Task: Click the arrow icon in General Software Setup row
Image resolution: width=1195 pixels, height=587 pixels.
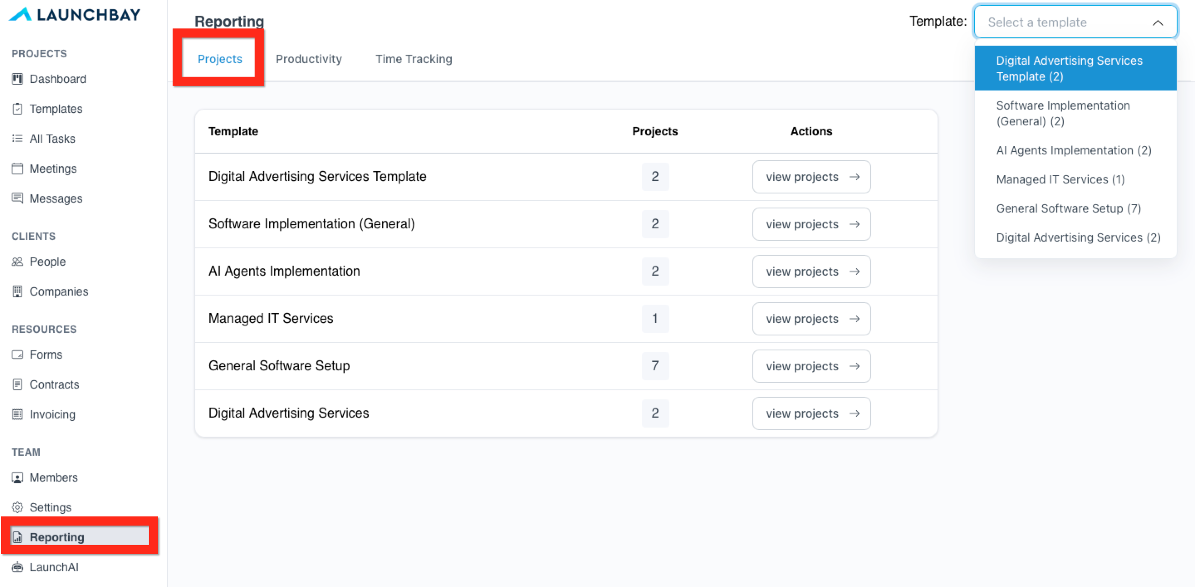Action: click(855, 366)
